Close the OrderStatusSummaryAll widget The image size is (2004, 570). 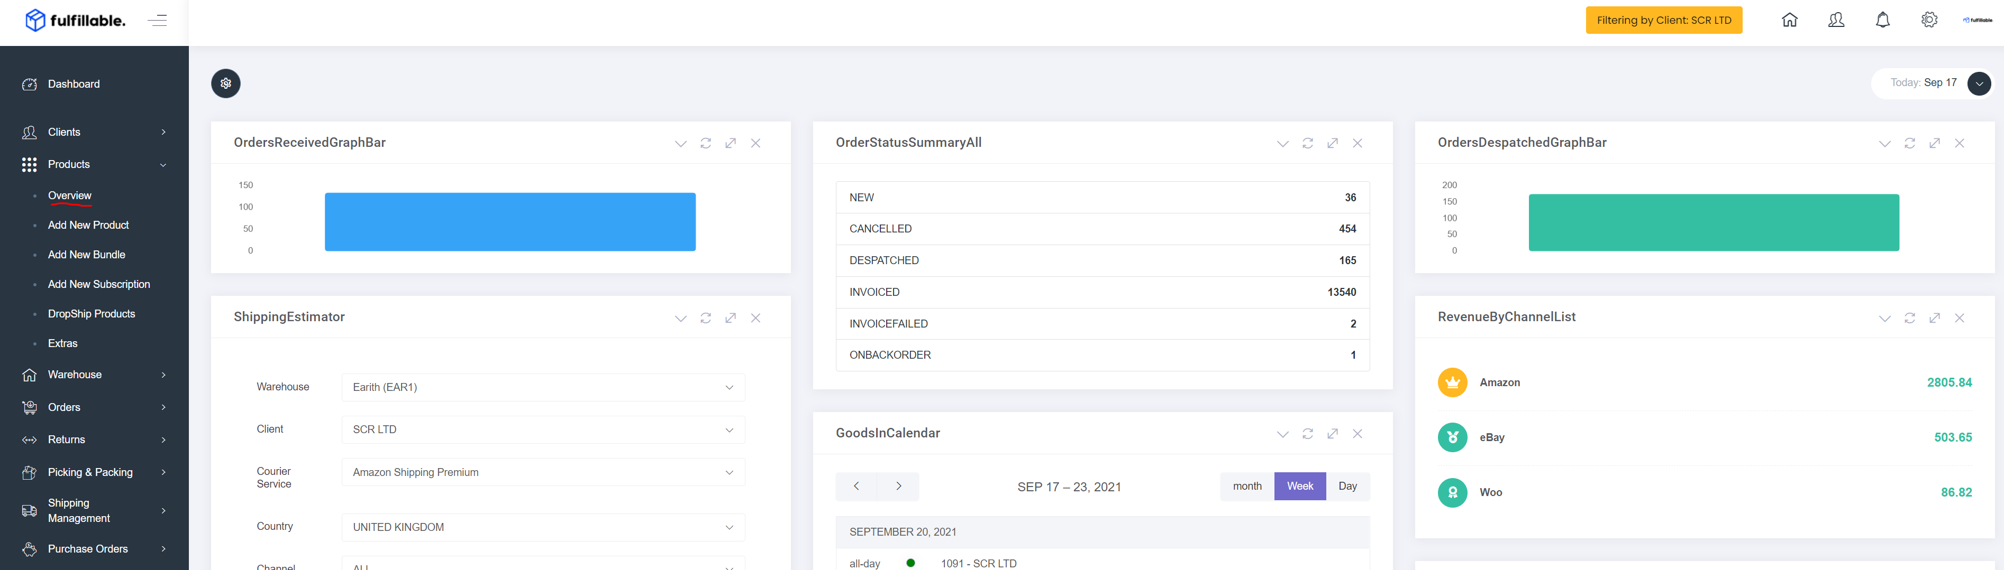(1358, 143)
